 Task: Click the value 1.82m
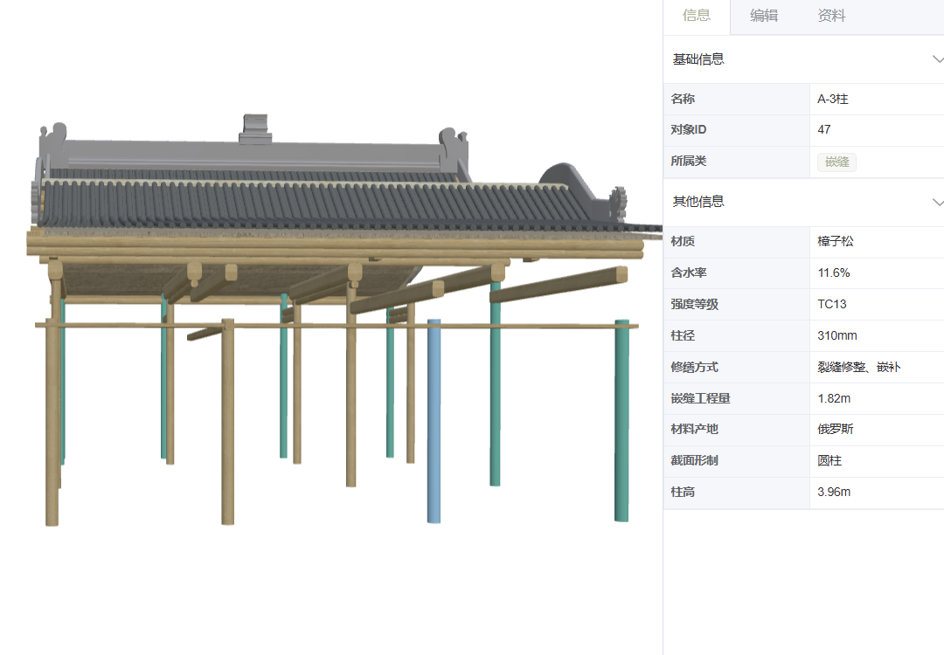834,398
